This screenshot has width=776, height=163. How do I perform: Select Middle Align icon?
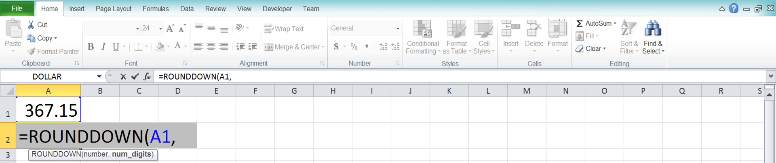[x=211, y=28]
